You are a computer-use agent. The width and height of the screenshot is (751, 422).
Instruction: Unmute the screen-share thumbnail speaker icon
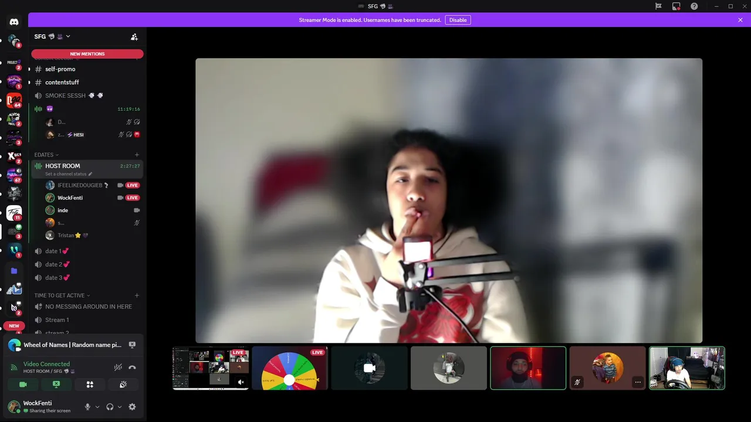pos(241,382)
